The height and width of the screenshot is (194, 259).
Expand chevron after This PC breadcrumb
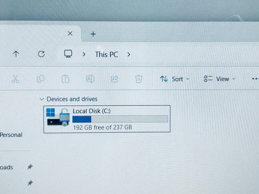(129, 54)
